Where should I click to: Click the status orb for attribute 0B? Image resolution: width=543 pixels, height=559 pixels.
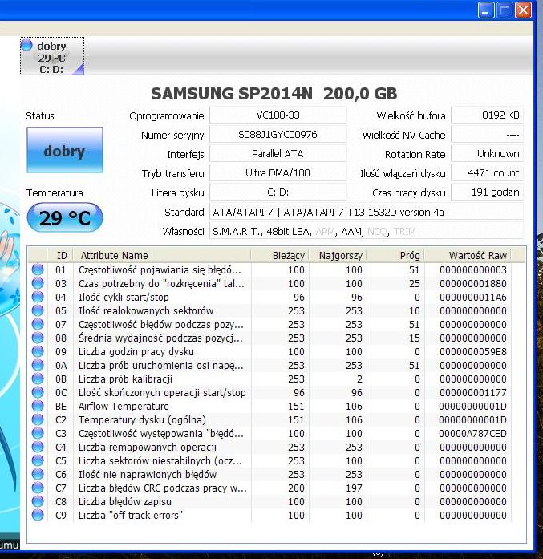coord(38,379)
